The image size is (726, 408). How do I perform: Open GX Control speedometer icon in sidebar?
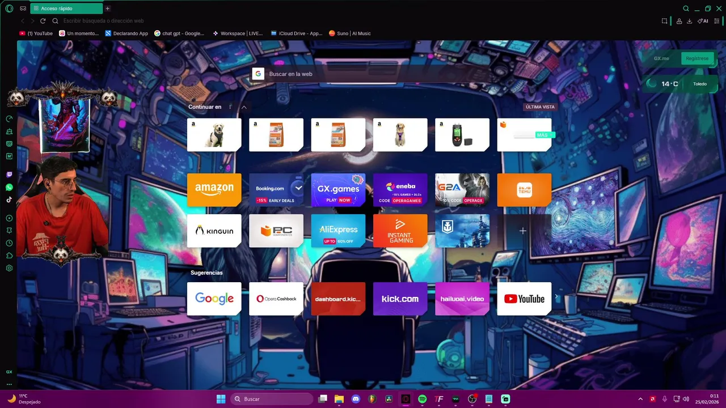point(9,119)
